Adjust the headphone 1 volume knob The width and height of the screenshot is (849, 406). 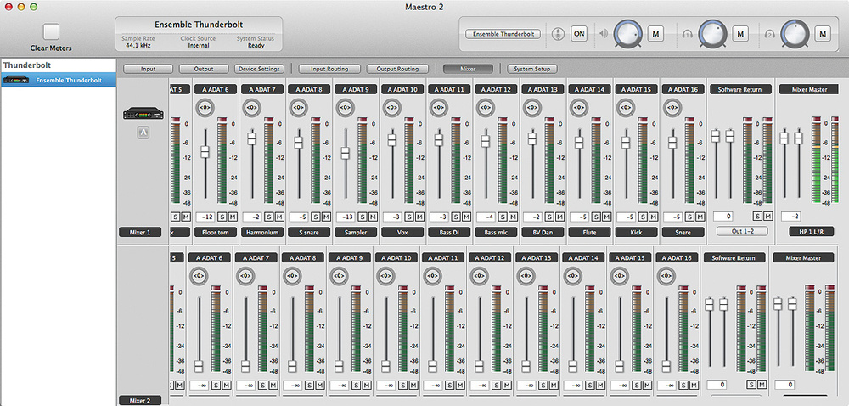(x=714, y=34)
